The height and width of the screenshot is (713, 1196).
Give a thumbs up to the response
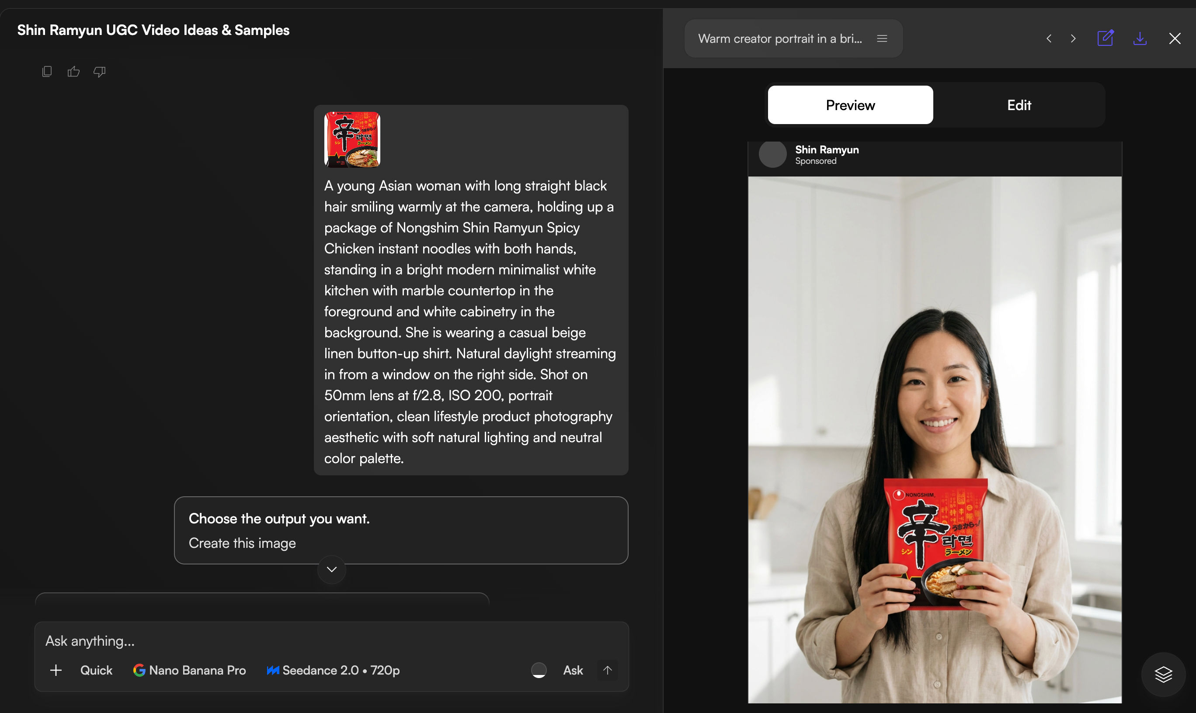[x=73, y=72]
